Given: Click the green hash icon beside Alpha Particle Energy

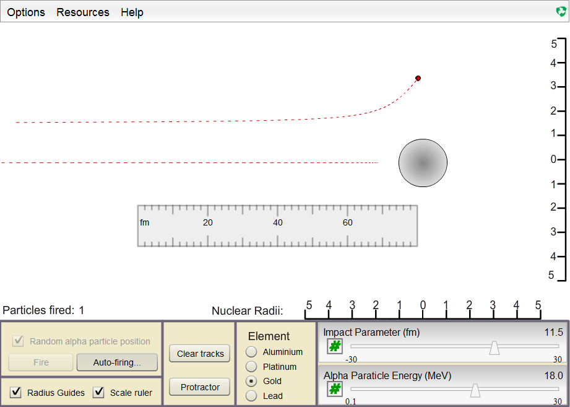Looking at the screenshot, I should pos(334,389).
